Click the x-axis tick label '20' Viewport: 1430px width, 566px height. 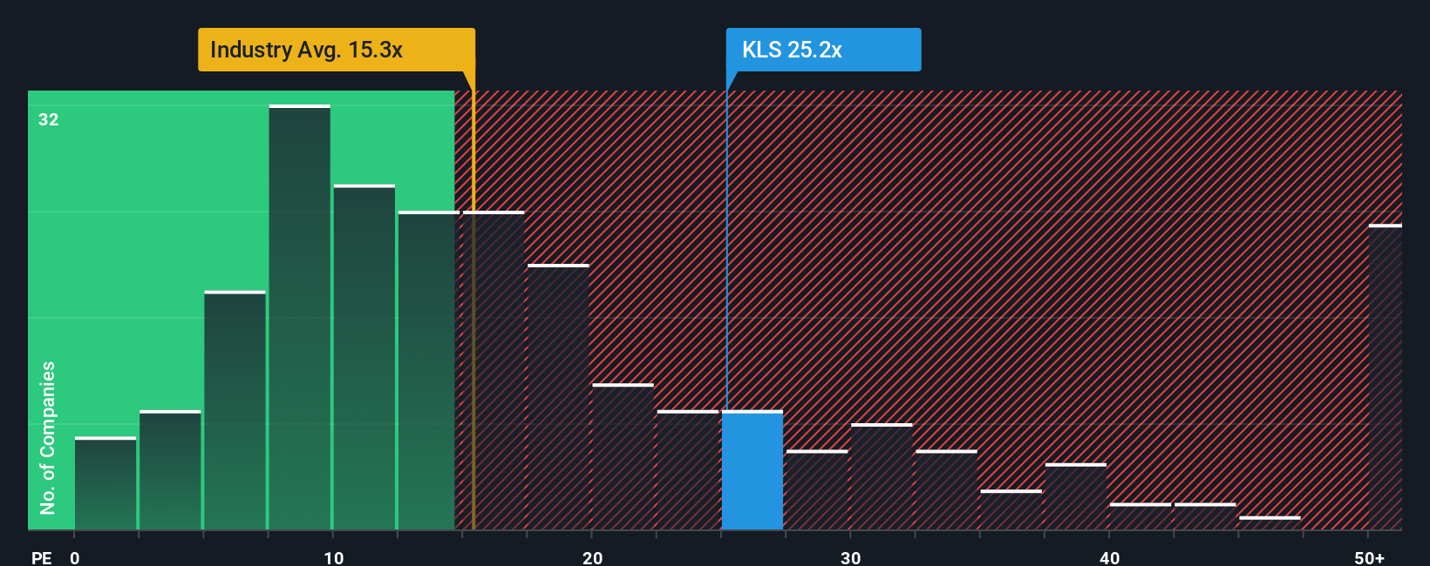pyautogui.click(x=592, y=557)
